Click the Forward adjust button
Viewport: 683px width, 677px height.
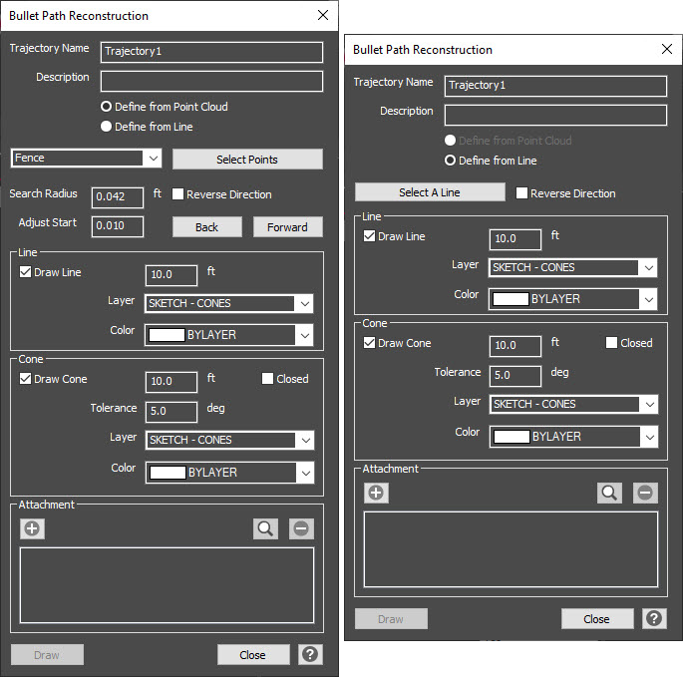pos(287,227)
